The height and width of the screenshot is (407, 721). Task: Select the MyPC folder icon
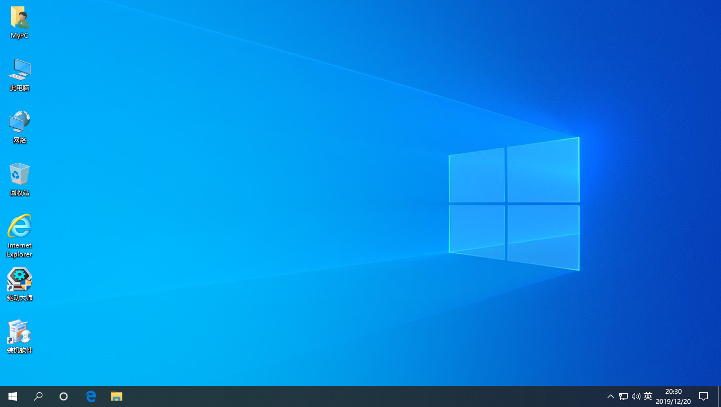click(x=20, y=18)
